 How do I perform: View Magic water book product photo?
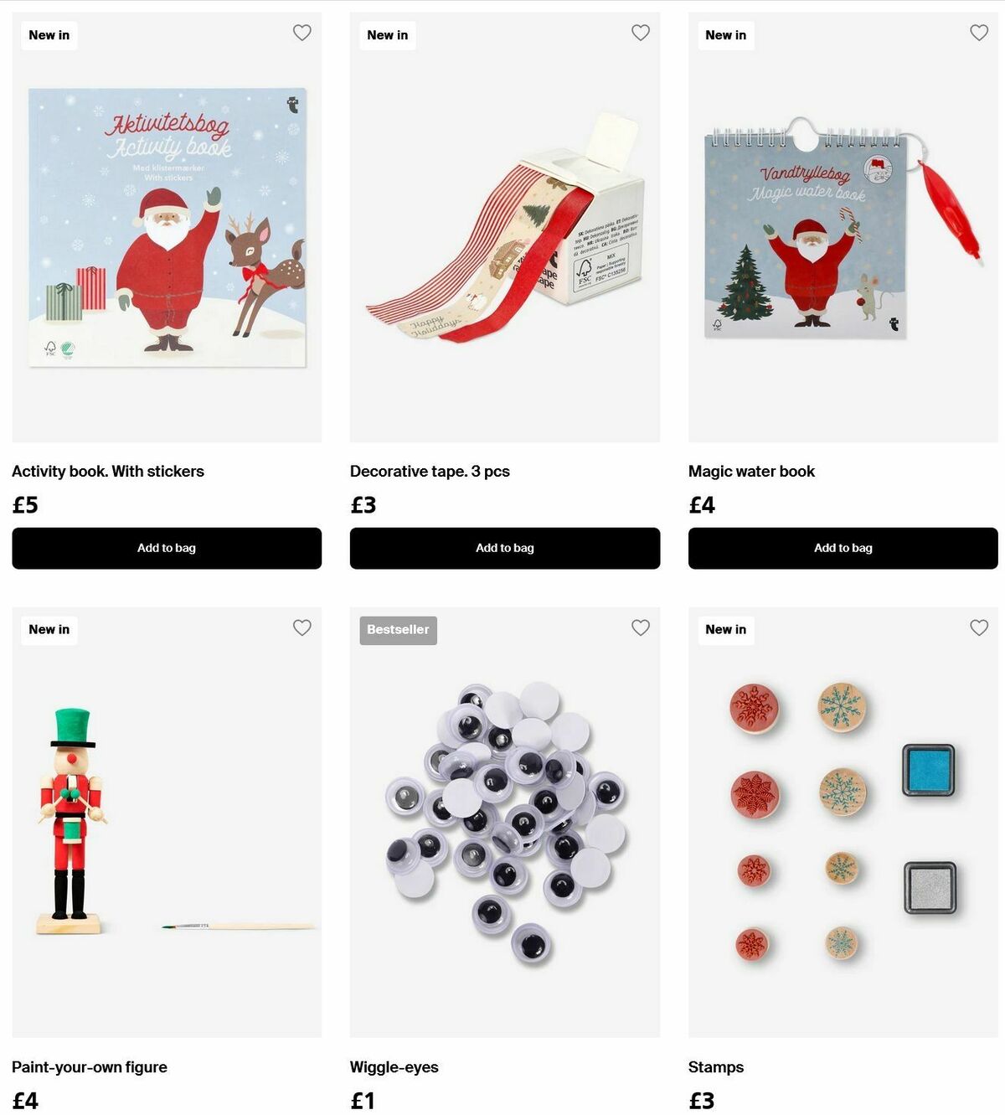[843, 227]
